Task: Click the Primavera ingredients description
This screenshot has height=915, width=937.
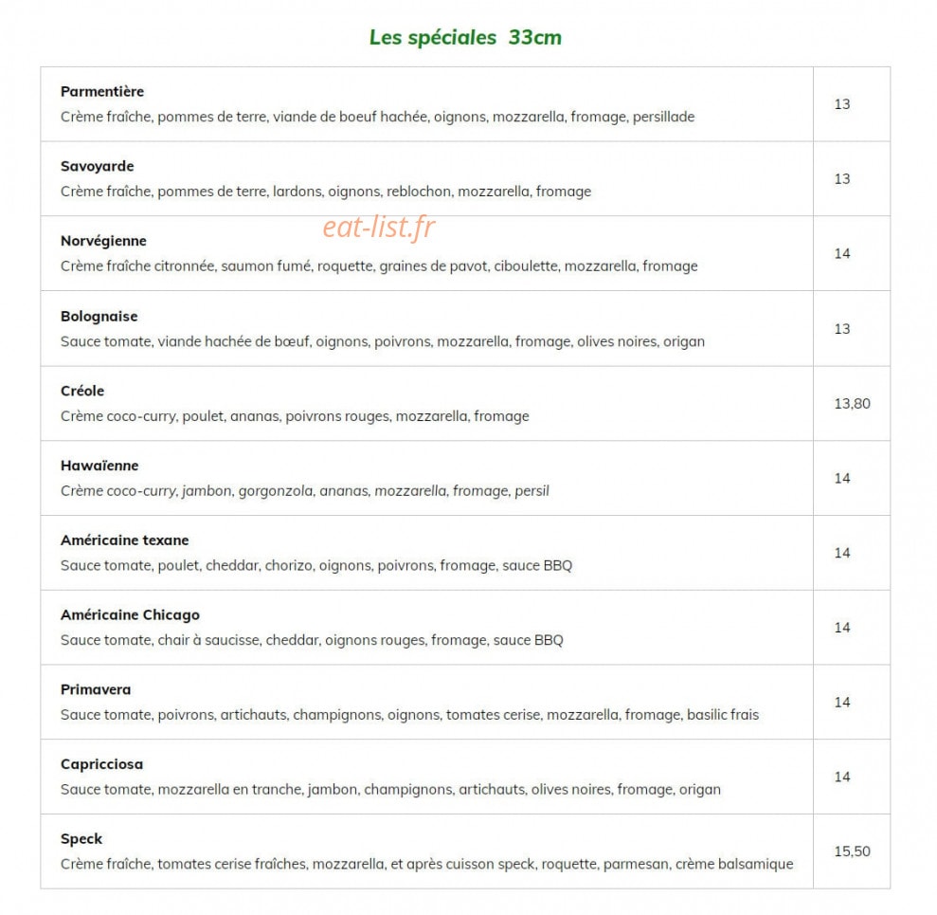Action: [x=409, y=715]
